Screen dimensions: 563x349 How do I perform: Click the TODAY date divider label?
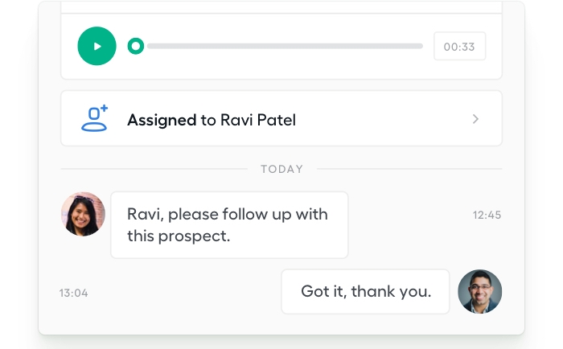pos(281,169)
